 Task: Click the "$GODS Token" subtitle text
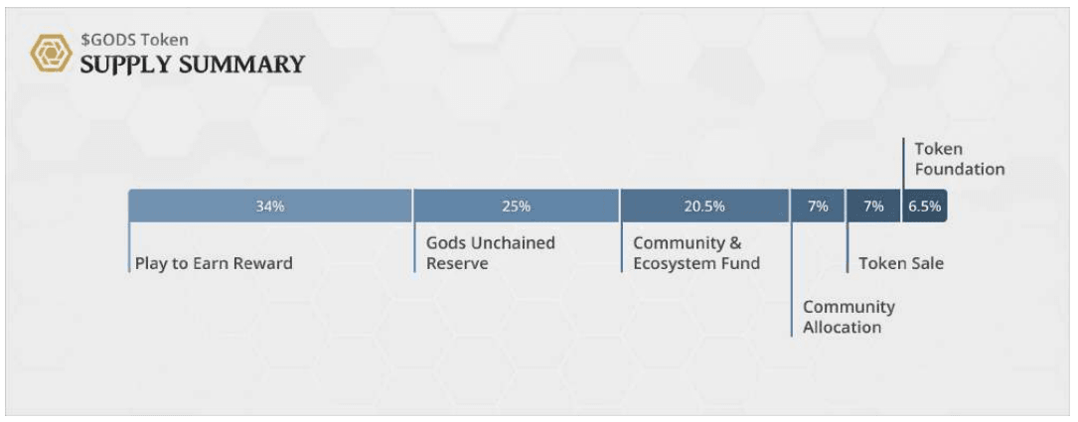[134, 41]
